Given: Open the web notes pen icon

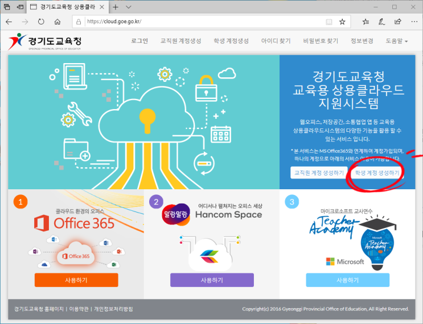Looking at the screenshot, I should coord(381,22).
